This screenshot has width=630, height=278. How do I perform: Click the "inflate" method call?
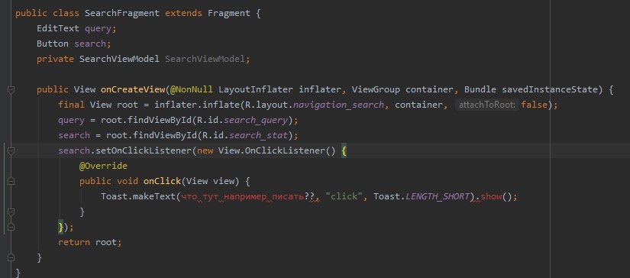click(221, 105)
